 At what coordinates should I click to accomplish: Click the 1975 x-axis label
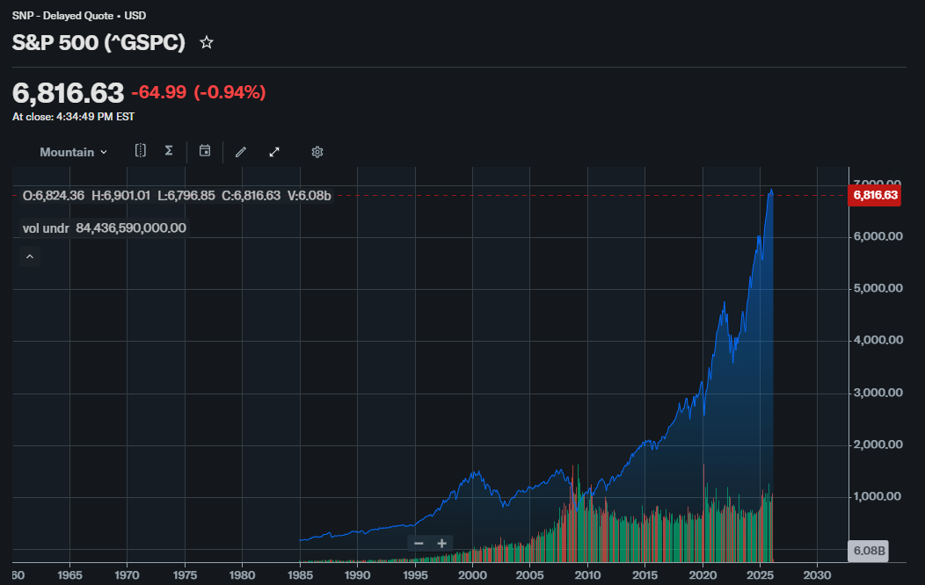click(x=185, y=575)
